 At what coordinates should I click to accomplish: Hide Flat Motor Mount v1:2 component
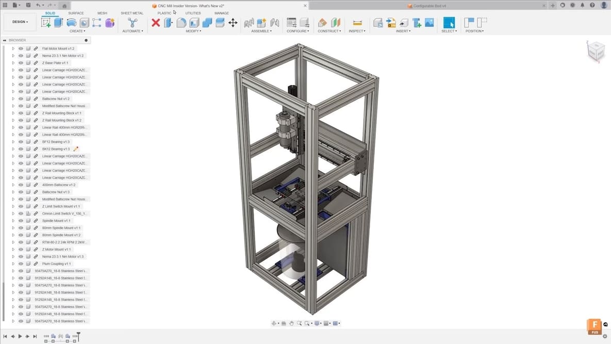click(21, 48)
